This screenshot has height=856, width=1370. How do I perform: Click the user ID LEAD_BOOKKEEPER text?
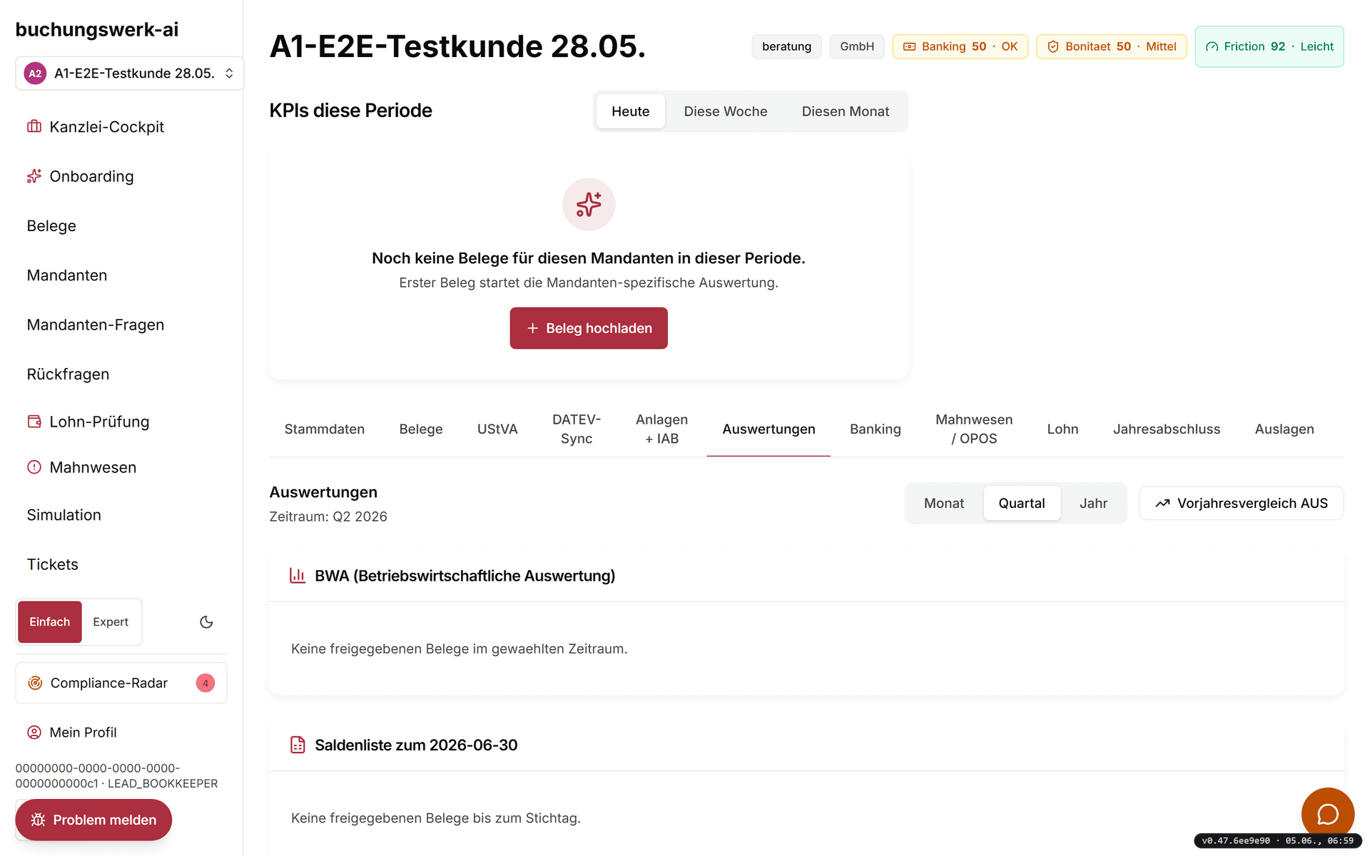116,775
